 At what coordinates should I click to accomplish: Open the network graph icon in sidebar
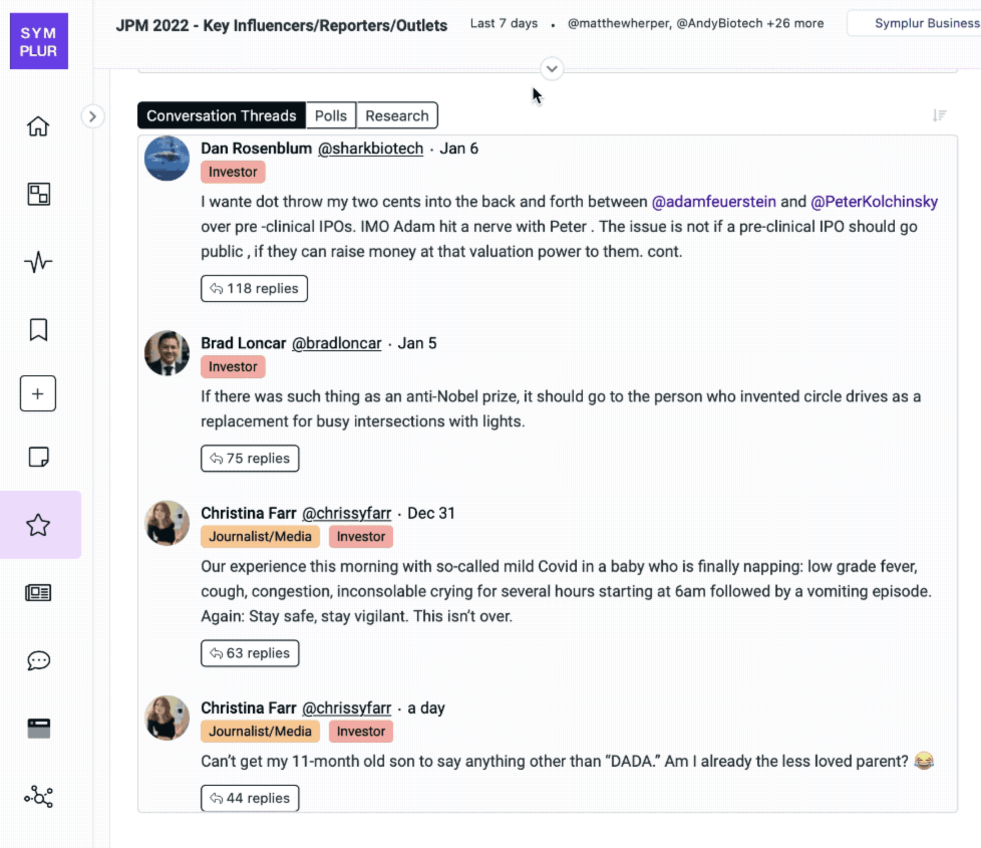(x=38, y=796)
